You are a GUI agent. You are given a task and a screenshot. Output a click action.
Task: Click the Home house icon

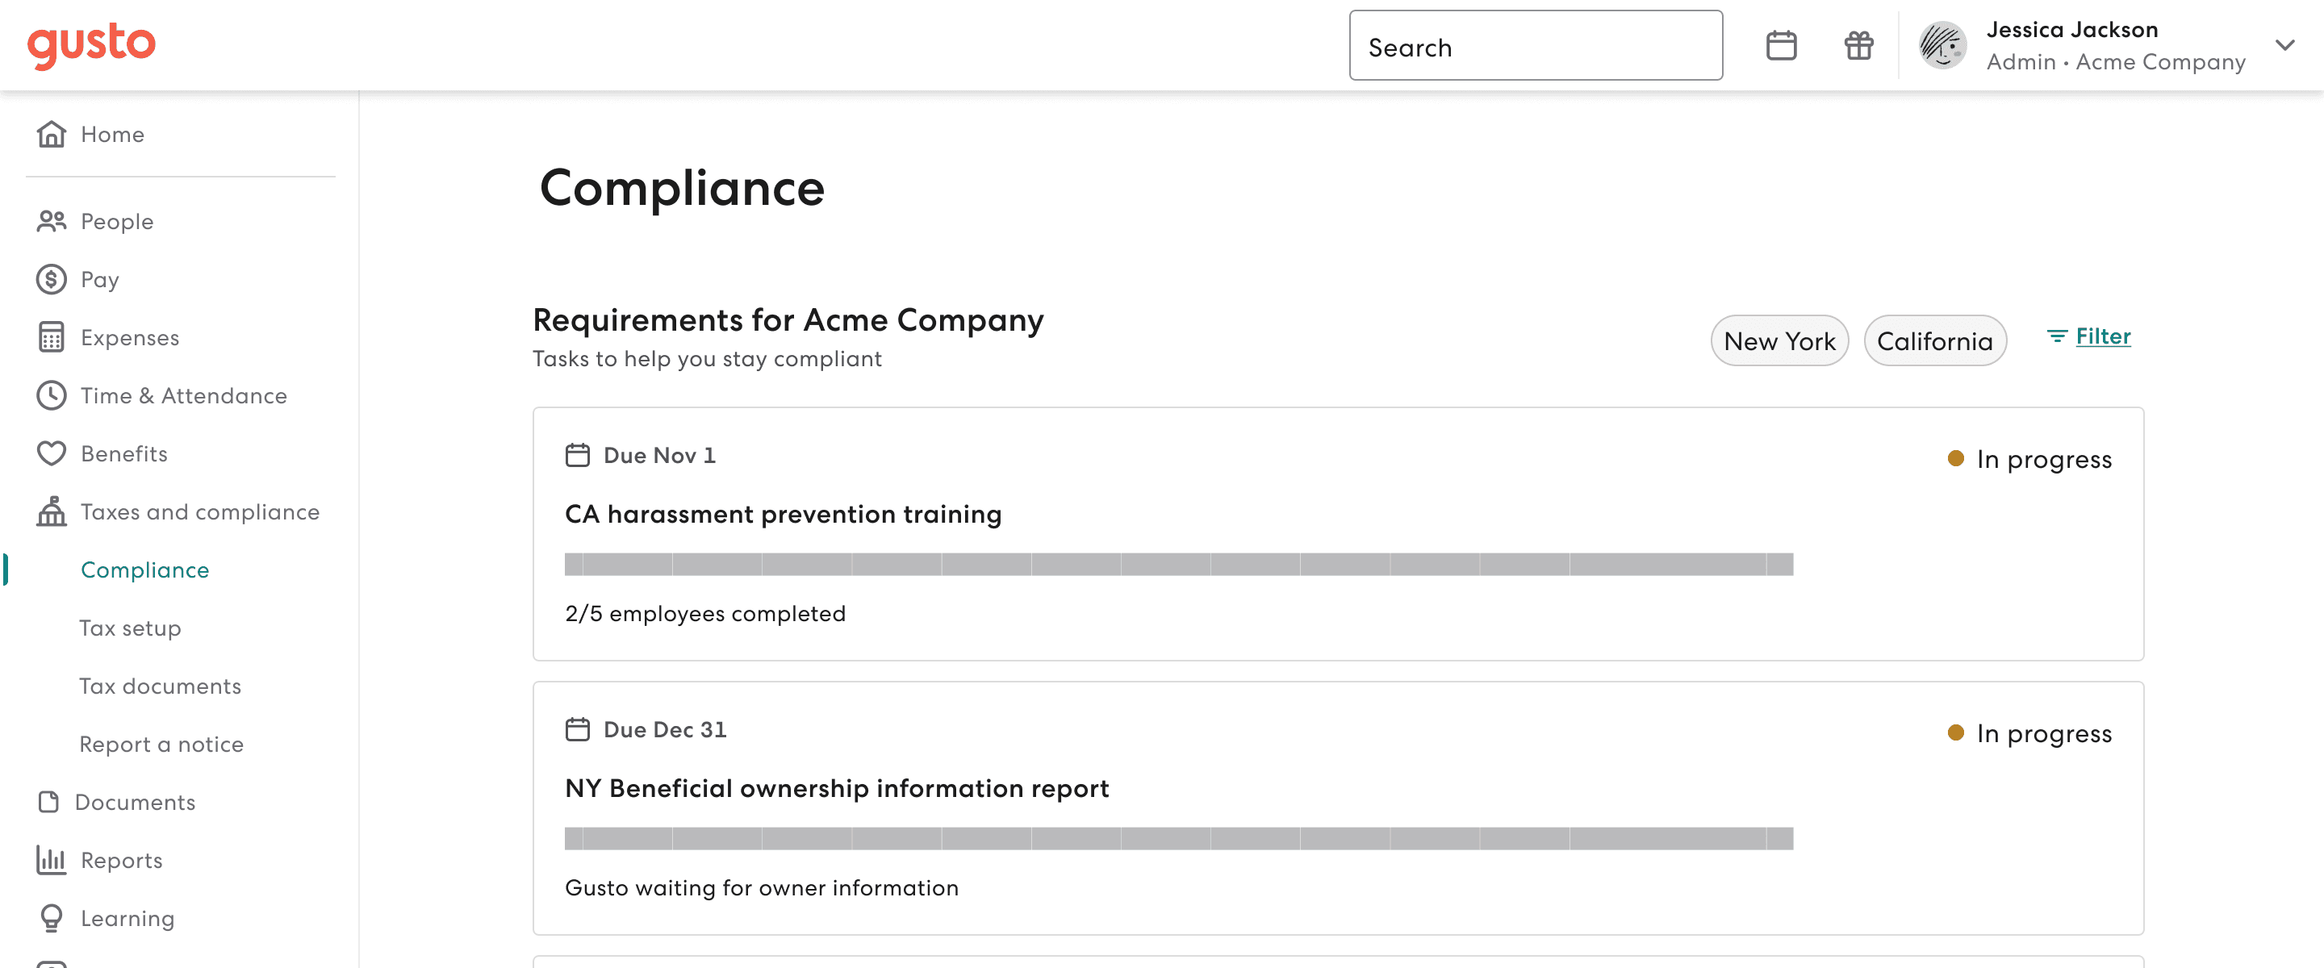[52, 135]
